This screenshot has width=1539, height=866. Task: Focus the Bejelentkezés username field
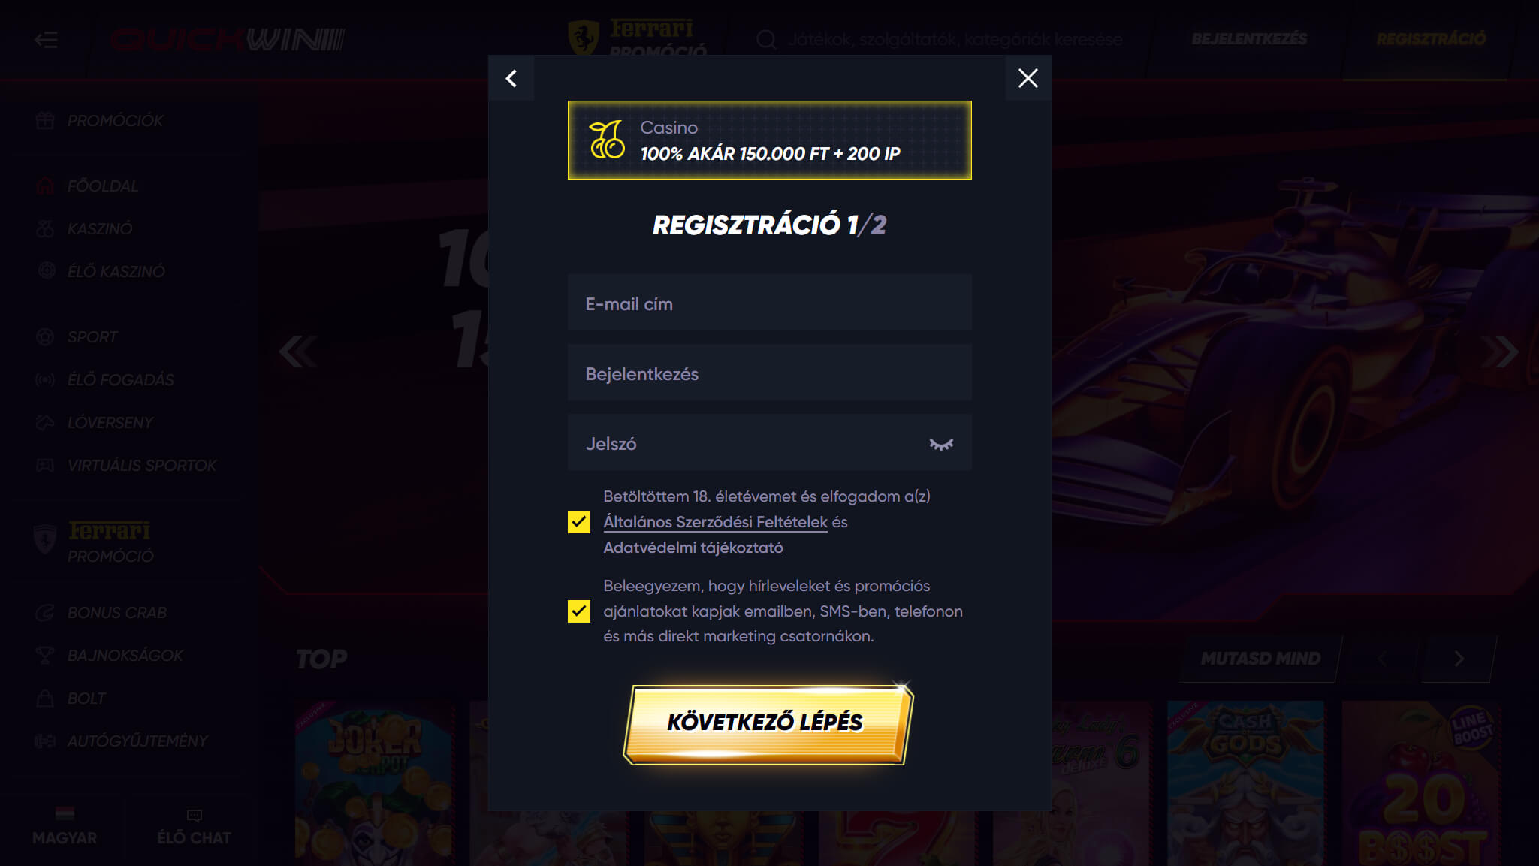coord(769,373)
